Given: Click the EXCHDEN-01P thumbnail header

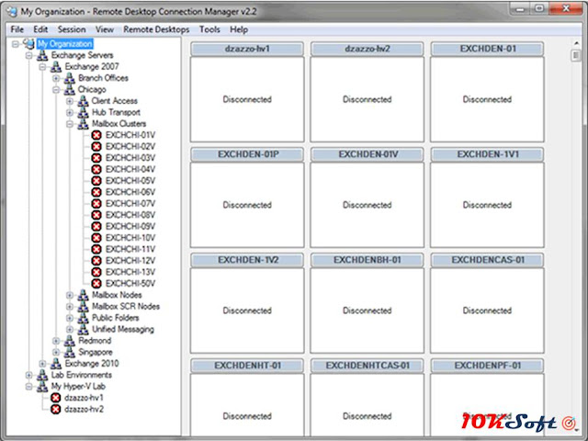Looking at the screenshot, I should pyautogui.click(x=247, y=154).
